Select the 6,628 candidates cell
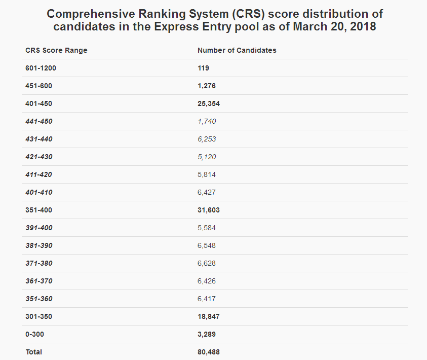Viewport: 427px width, 360px height. coord(206,263)
